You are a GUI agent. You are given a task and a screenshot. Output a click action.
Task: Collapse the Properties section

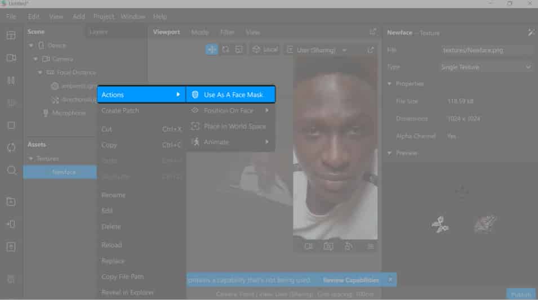389,84
